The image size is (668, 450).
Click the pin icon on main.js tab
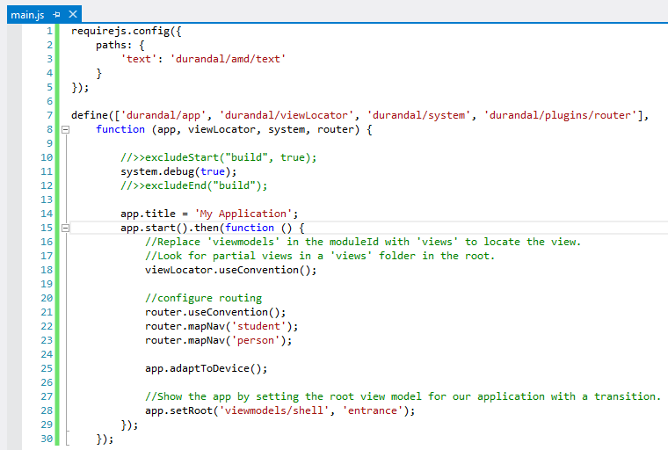click(56, 15)
